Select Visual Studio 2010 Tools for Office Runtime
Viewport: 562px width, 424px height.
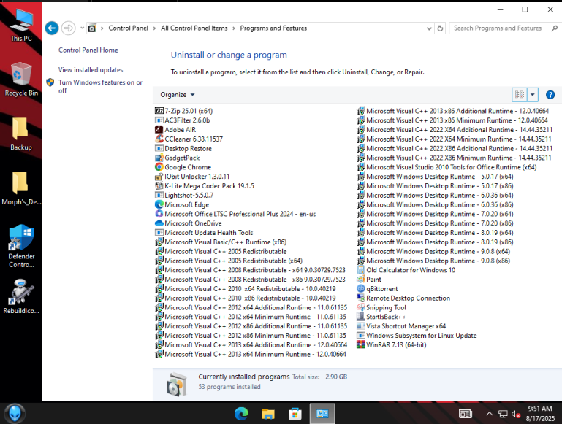[x=447, y=167]
